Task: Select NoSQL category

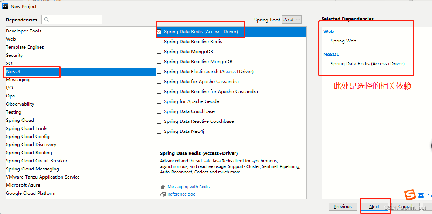Action: 81,72
